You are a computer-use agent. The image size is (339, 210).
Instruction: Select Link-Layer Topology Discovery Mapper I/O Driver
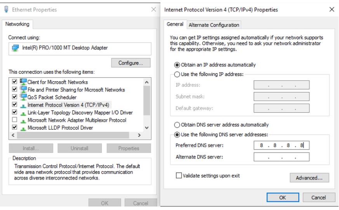tap(80, 113)
